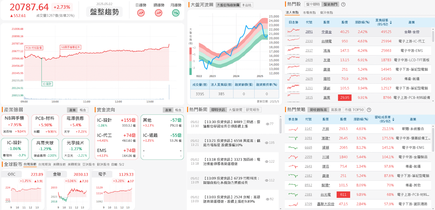Select 產業 toggle in 產業強弱 panel
This screenshot has width=435, height=210.
pos(72,110)
